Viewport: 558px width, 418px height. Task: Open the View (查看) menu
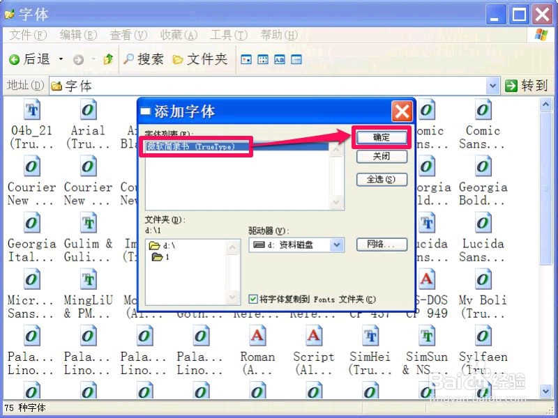click(128, 35)
